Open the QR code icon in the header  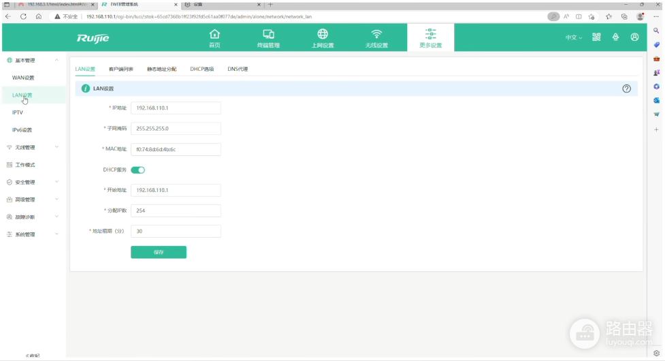tap(596, 37)
